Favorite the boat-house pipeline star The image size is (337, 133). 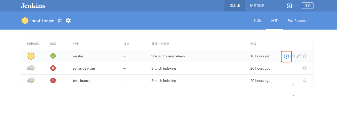(60, 20)
